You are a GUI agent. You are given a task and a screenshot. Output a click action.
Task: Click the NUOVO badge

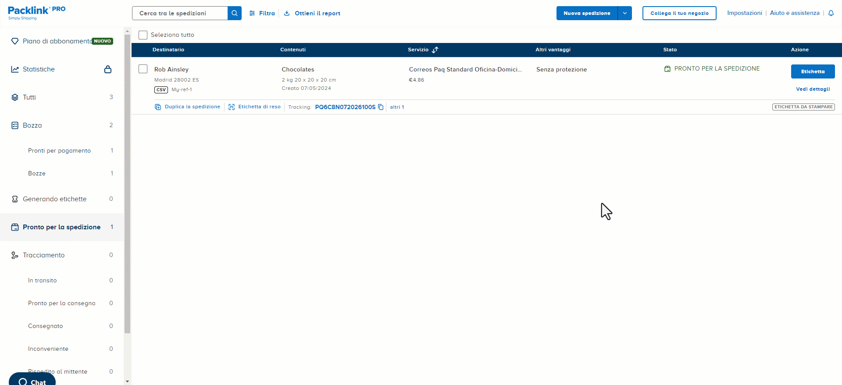pyautogui.click(x=102, y=41)
